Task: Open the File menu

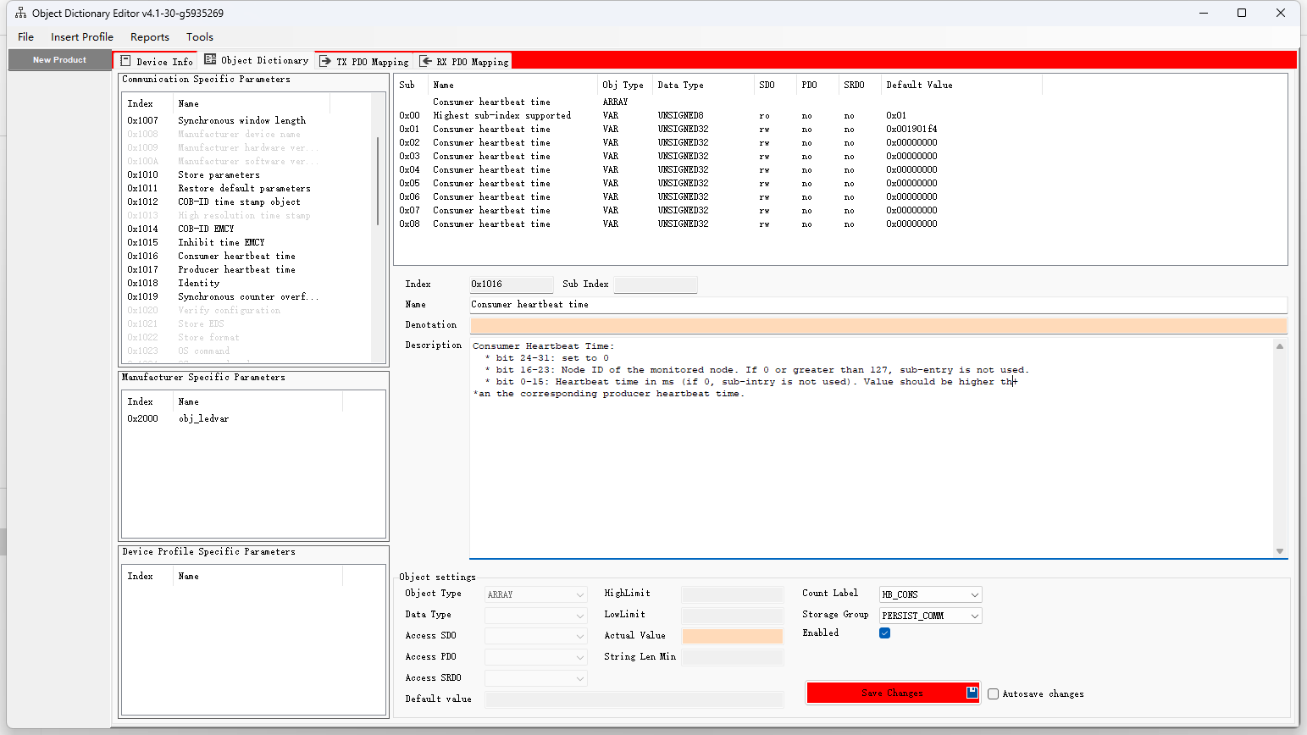Action: [x=26, y=37]
